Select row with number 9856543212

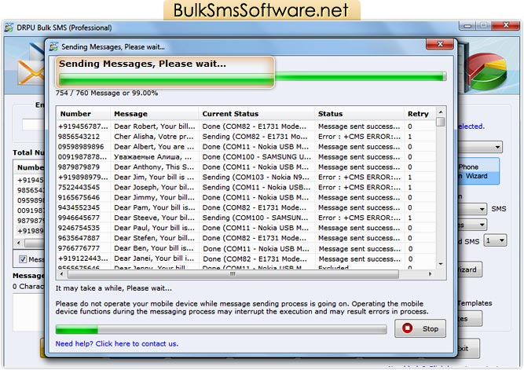click(246, 137)
